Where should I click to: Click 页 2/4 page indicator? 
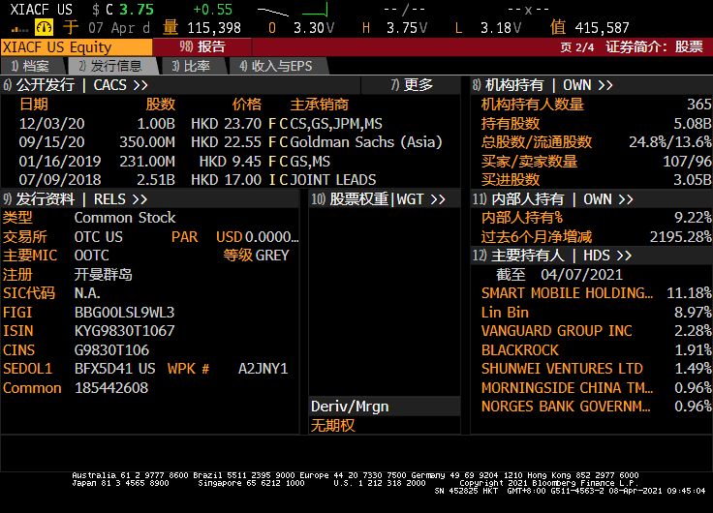[x=577, y=47]
